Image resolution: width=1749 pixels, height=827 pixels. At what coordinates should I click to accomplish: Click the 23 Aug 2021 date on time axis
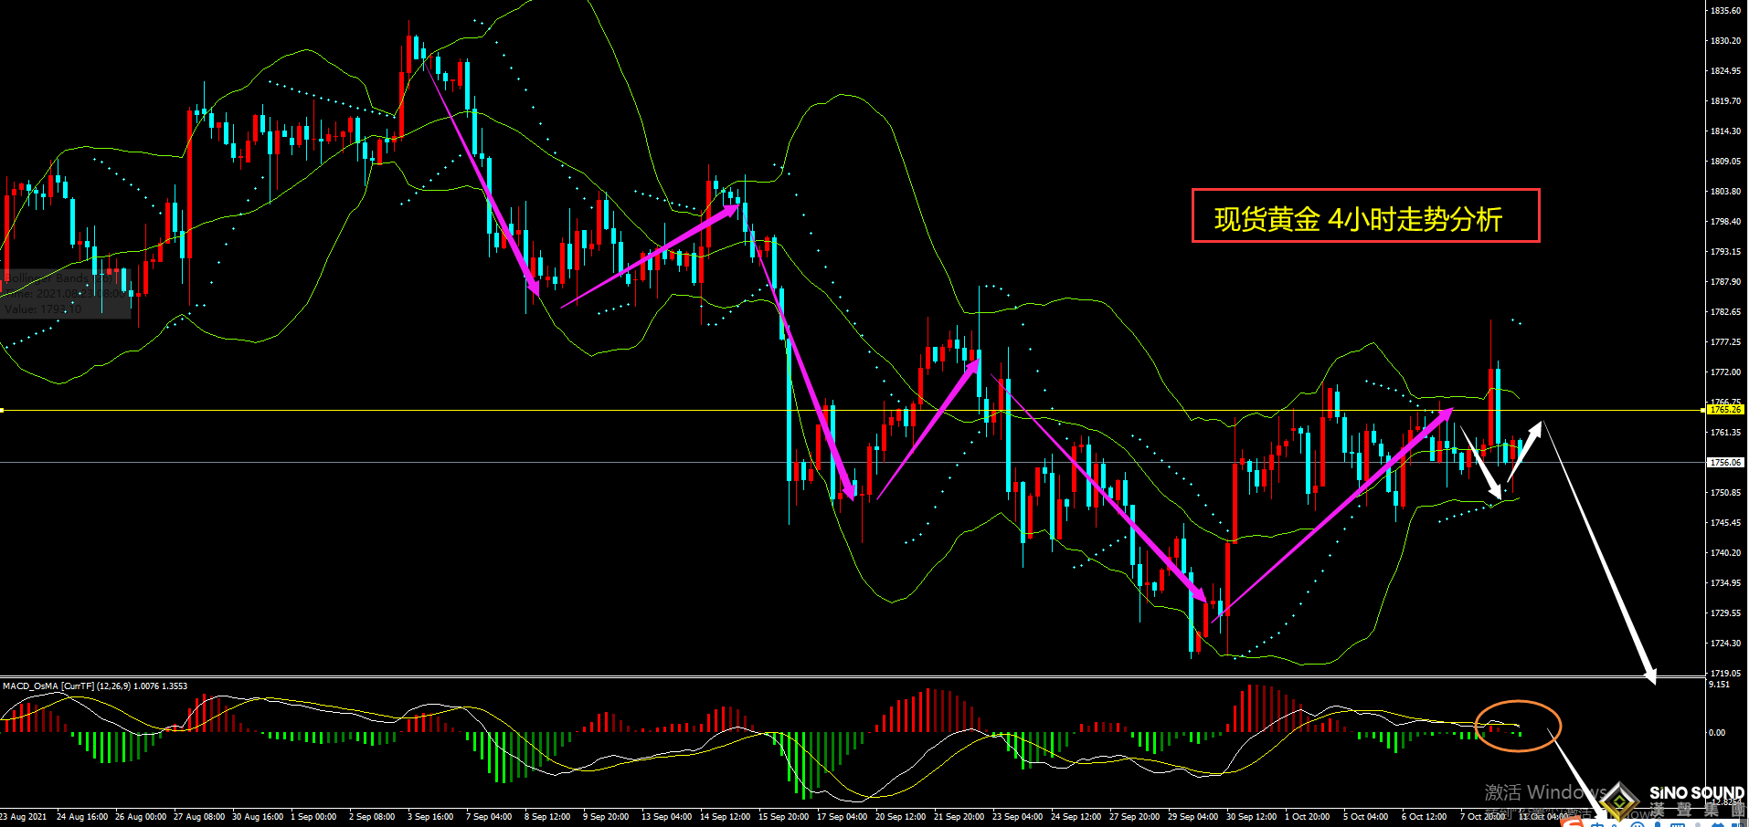[x=25, y=817]
